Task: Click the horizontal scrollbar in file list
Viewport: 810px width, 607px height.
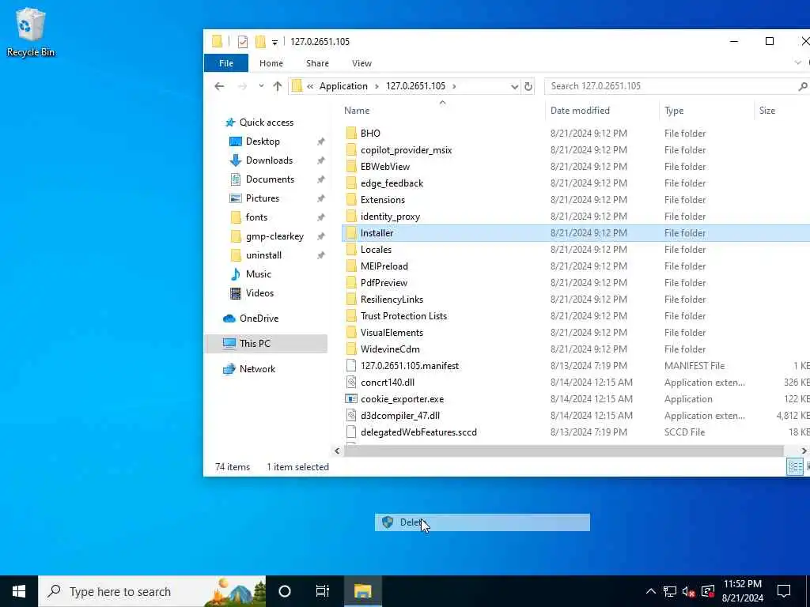Action: pos(563,451)
